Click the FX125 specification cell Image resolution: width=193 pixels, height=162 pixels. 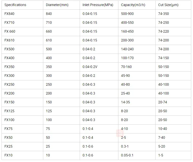click(x=10, y=111)
